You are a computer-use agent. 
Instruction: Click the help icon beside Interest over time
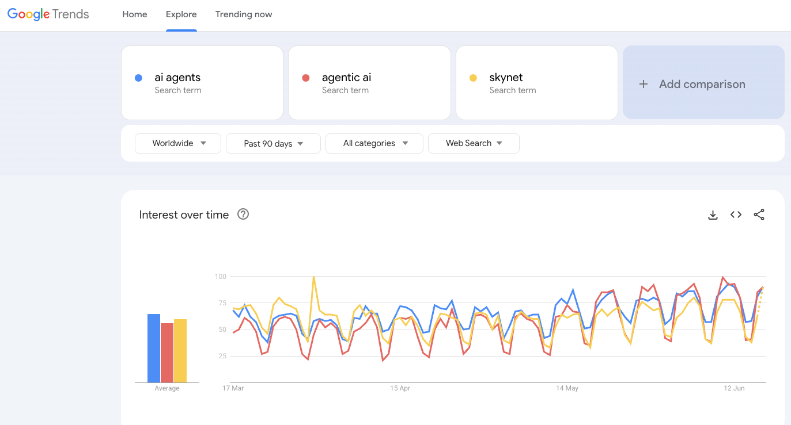coord(243,215)
